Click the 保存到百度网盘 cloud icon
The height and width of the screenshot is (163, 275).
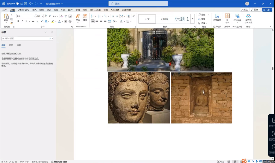tap(248, 16)
